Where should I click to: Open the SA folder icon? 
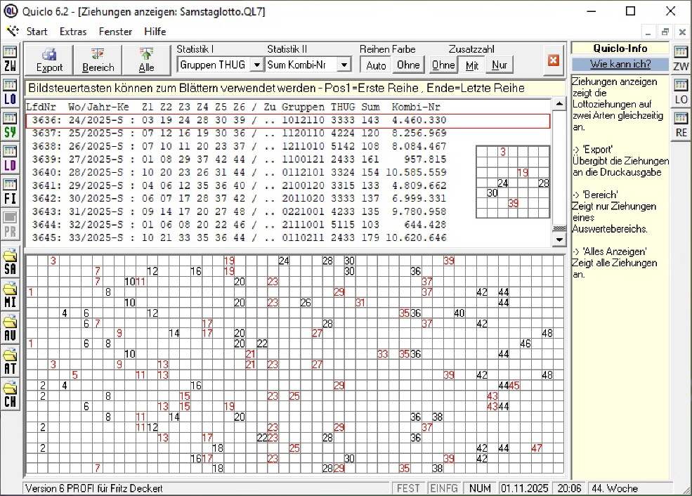tap(10, 261)
